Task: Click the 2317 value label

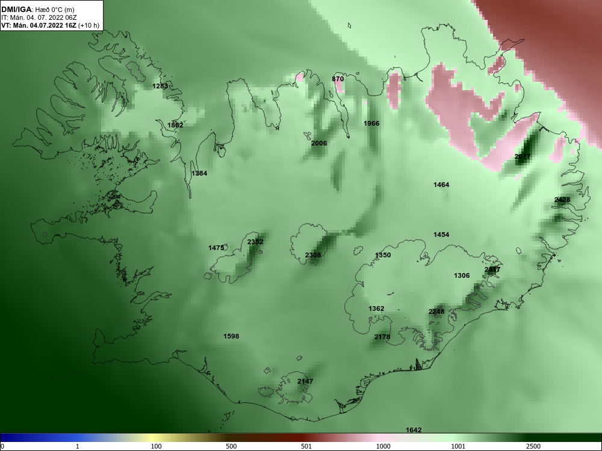Action: pyautogui.click(x=492, y=269)
